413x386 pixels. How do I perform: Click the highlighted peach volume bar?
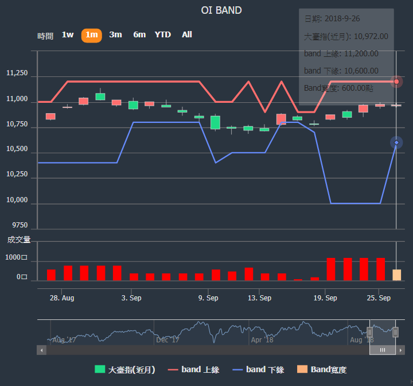(396, 275)
